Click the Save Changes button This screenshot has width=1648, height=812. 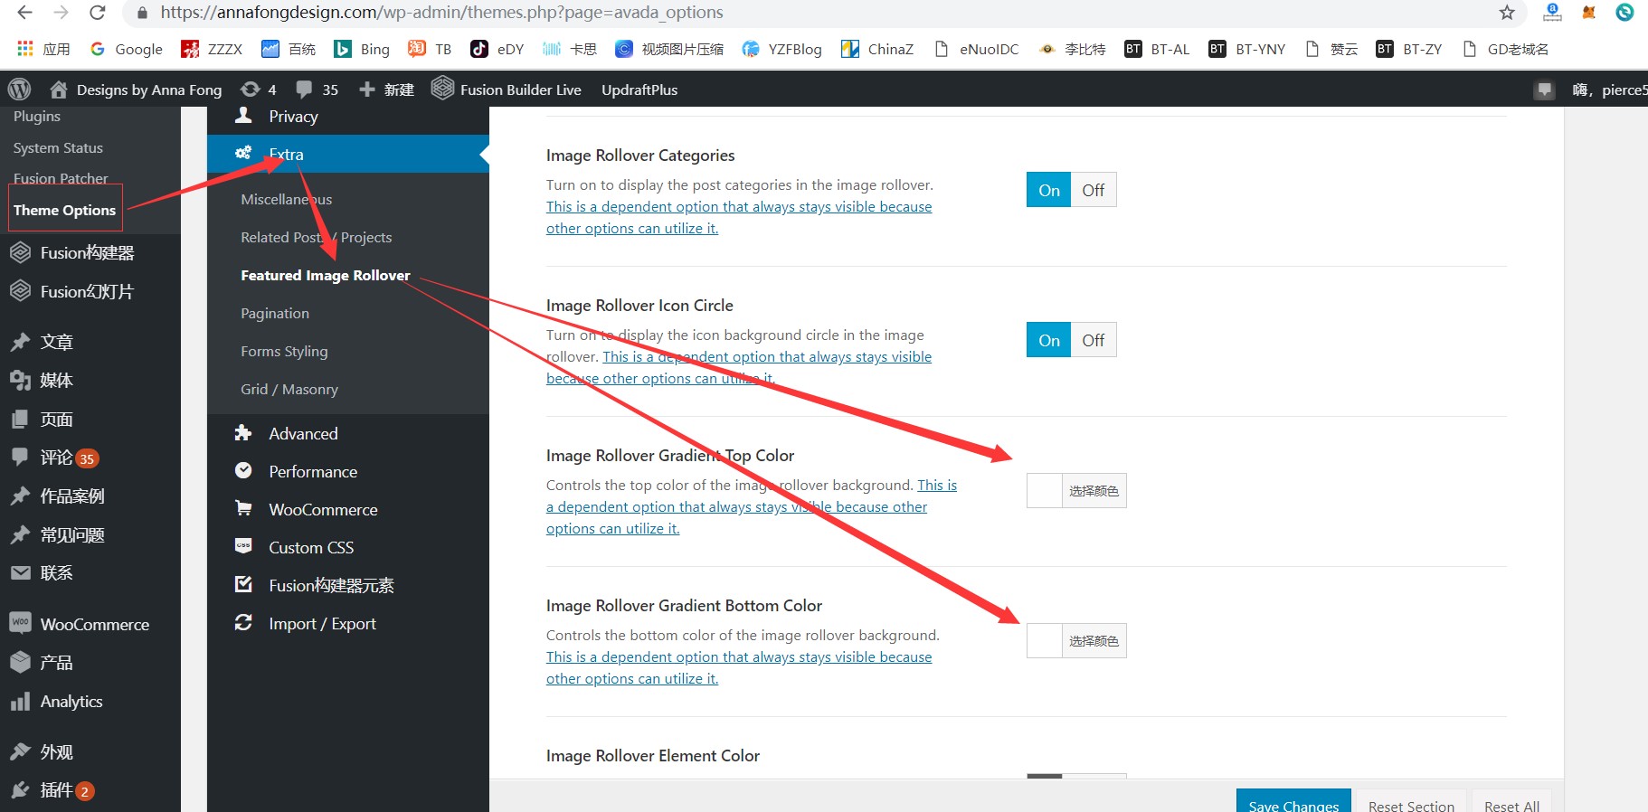[1293, 802]
